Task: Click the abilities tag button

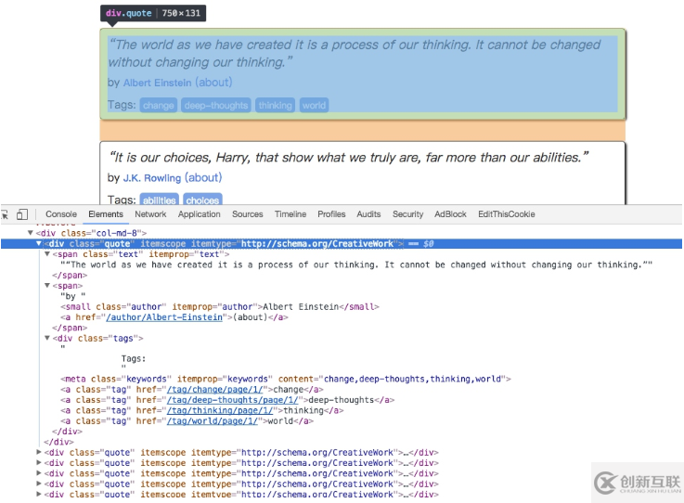Action: [160, 200]
